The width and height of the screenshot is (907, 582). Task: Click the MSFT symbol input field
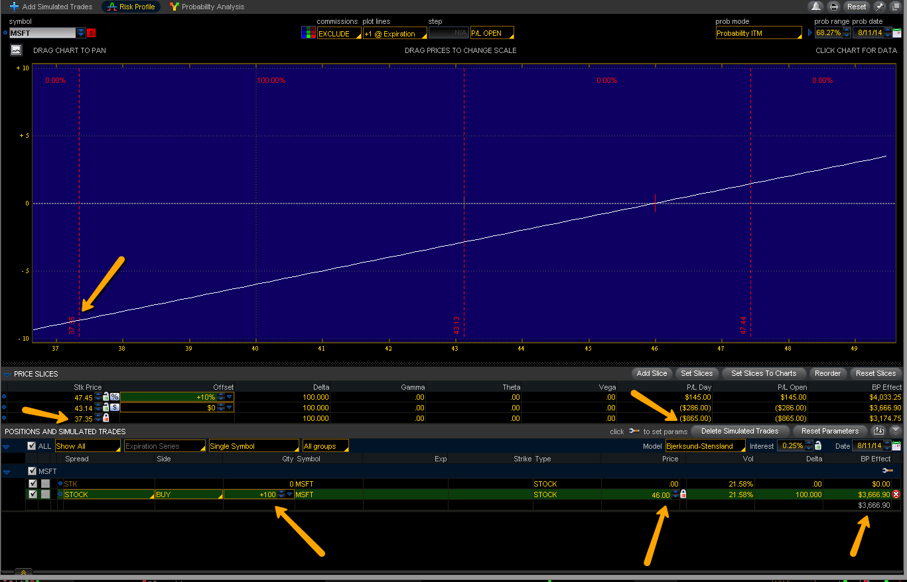(x=42, y=33)
